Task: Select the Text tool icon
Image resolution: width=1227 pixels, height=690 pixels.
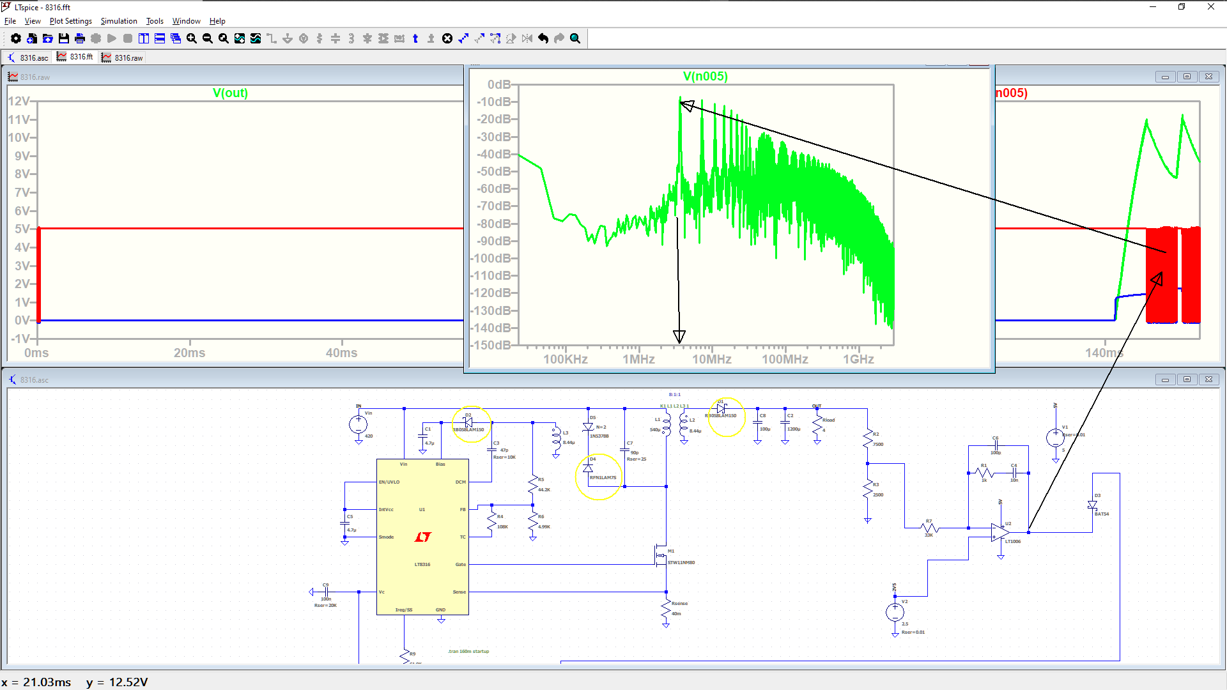Action: coord(415,38)
